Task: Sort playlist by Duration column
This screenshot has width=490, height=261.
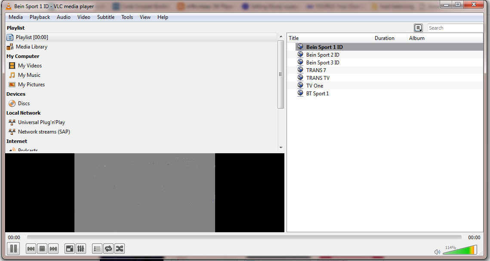Action: pyautogui.click(x=390, y=38)
